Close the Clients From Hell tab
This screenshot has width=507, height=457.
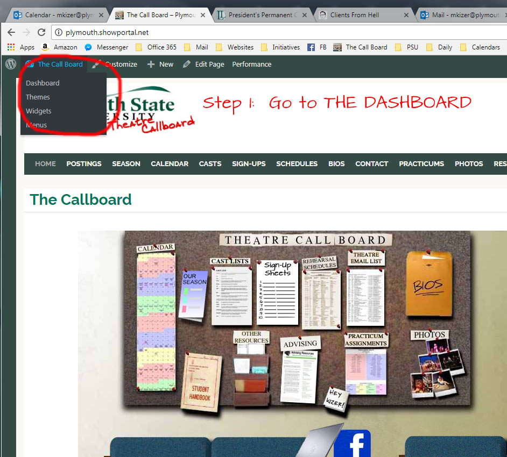coord(406,15)
